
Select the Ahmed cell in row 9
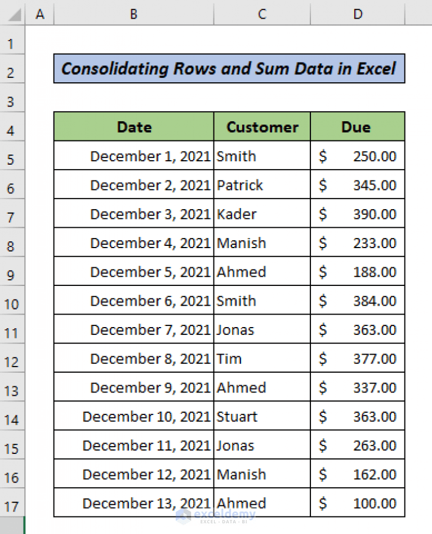261,271
